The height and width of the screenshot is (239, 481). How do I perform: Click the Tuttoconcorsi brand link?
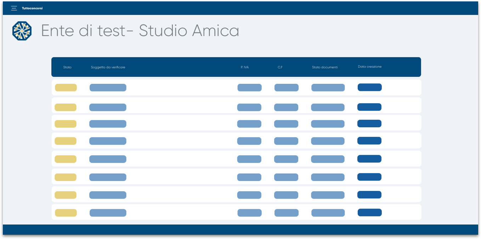32,8
